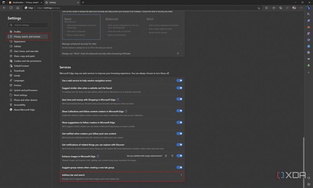
Task: Disable Save time and money with Shopping
Action: click(x=179, y=99)
